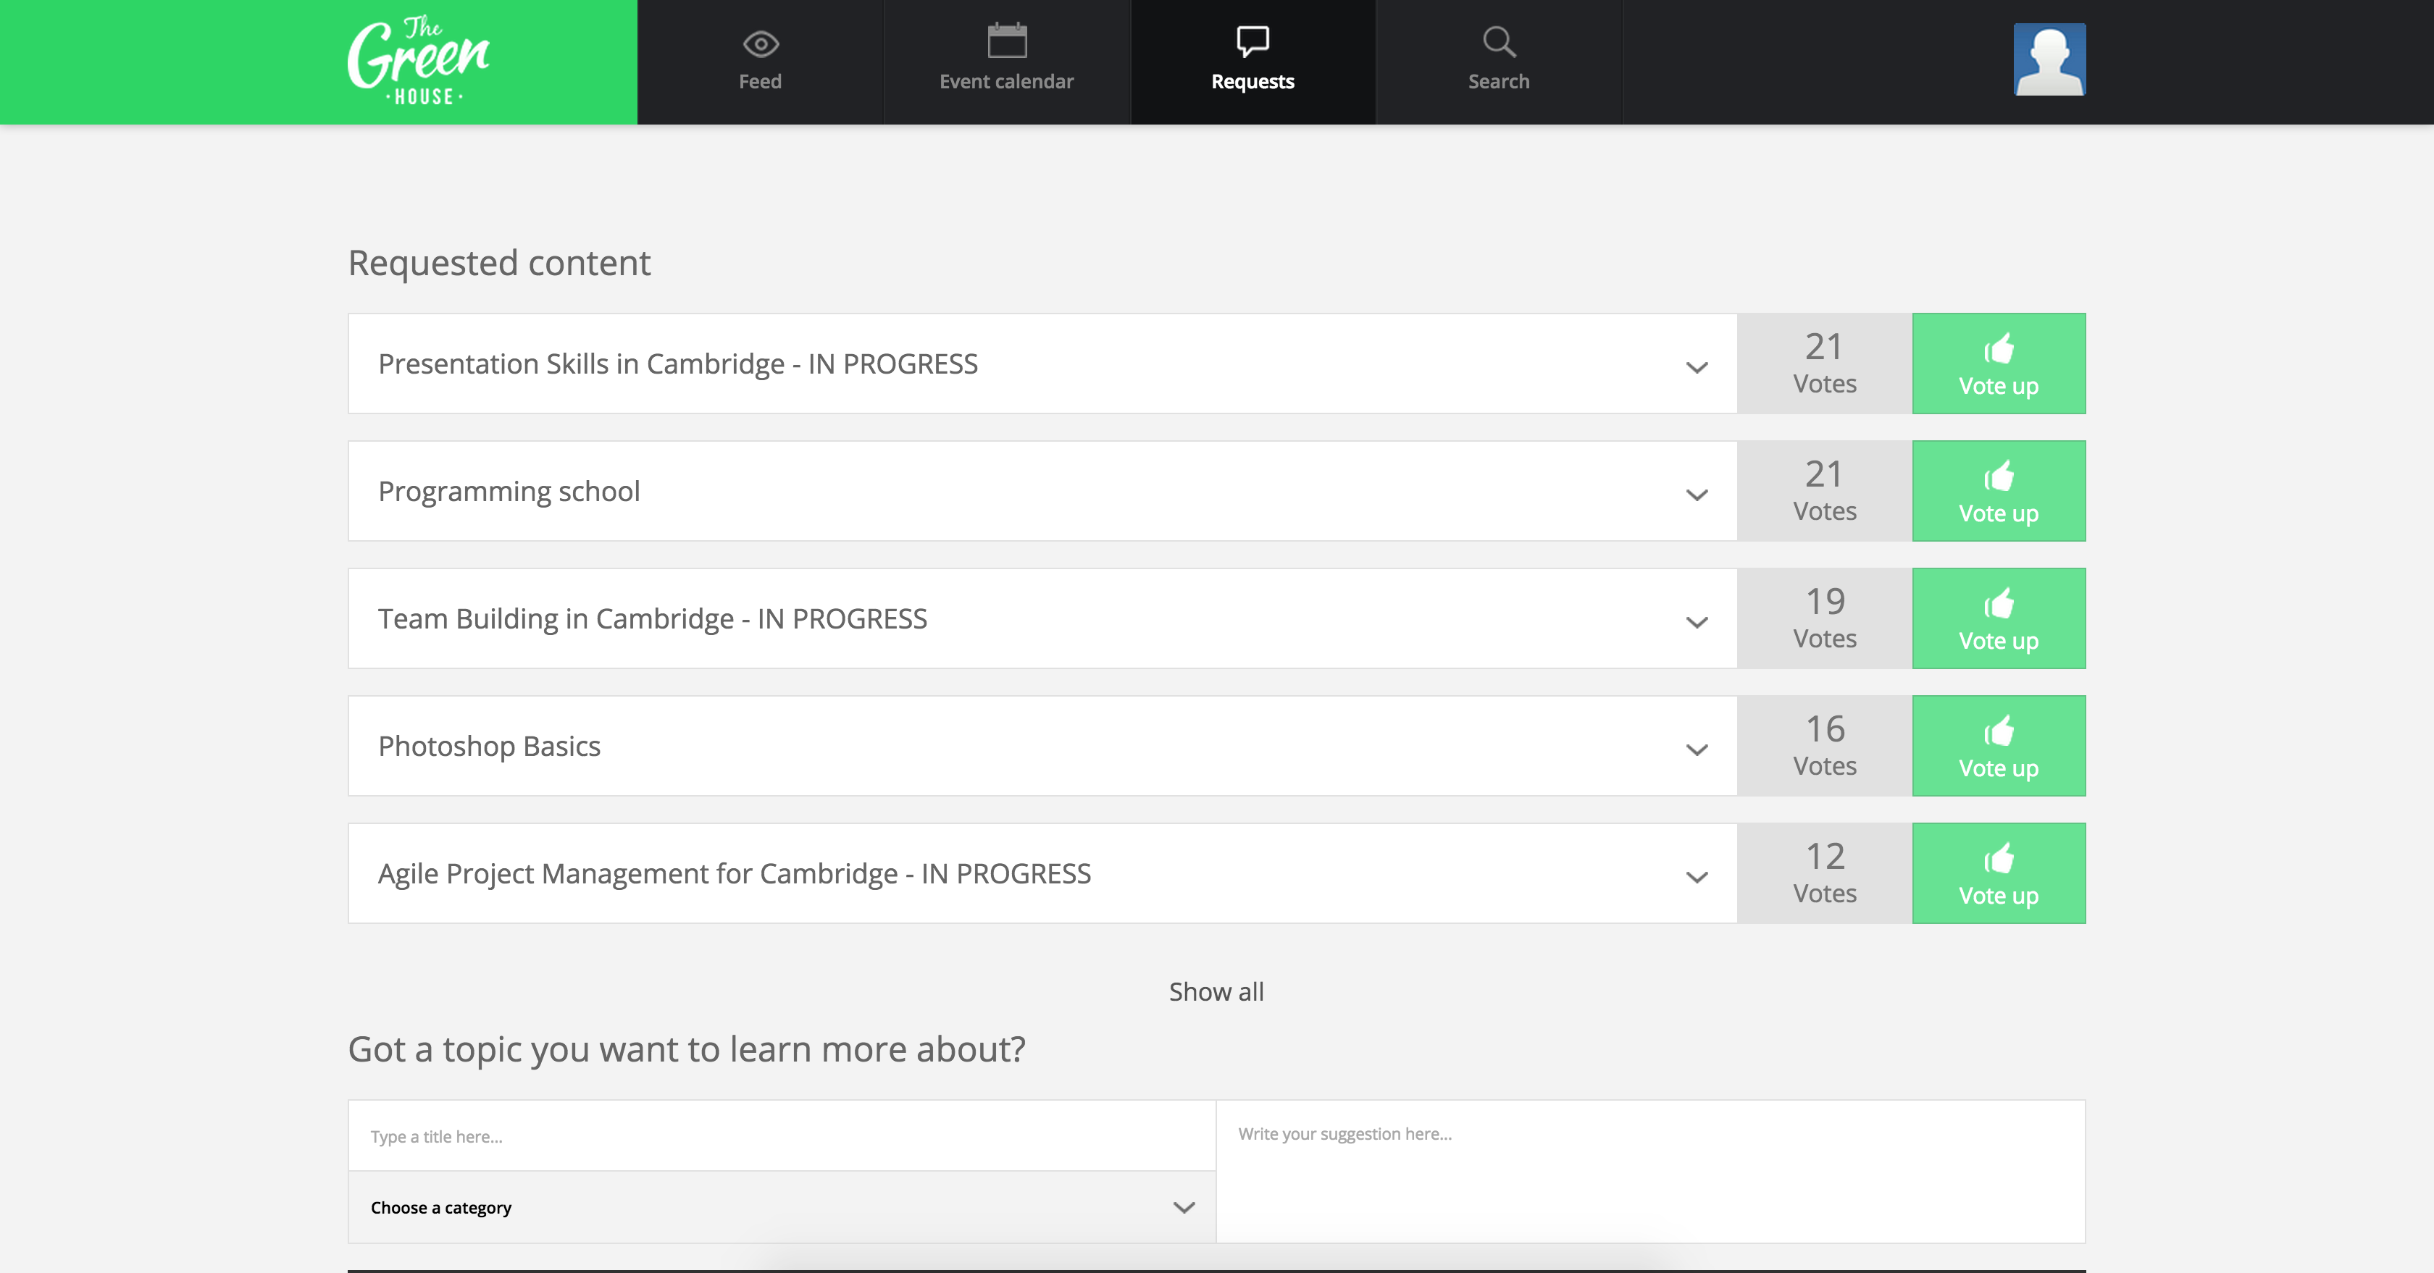This screenshot has height=1273, width=2434.
Task: Vote up Photoshop Basics request
Action: pos(1999,746)
